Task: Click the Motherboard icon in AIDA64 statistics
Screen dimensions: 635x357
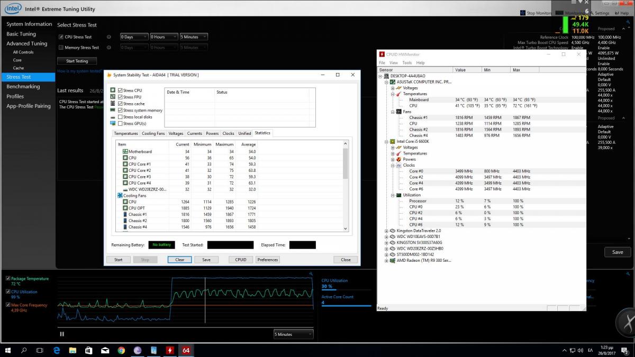Action: coord(125,152)
